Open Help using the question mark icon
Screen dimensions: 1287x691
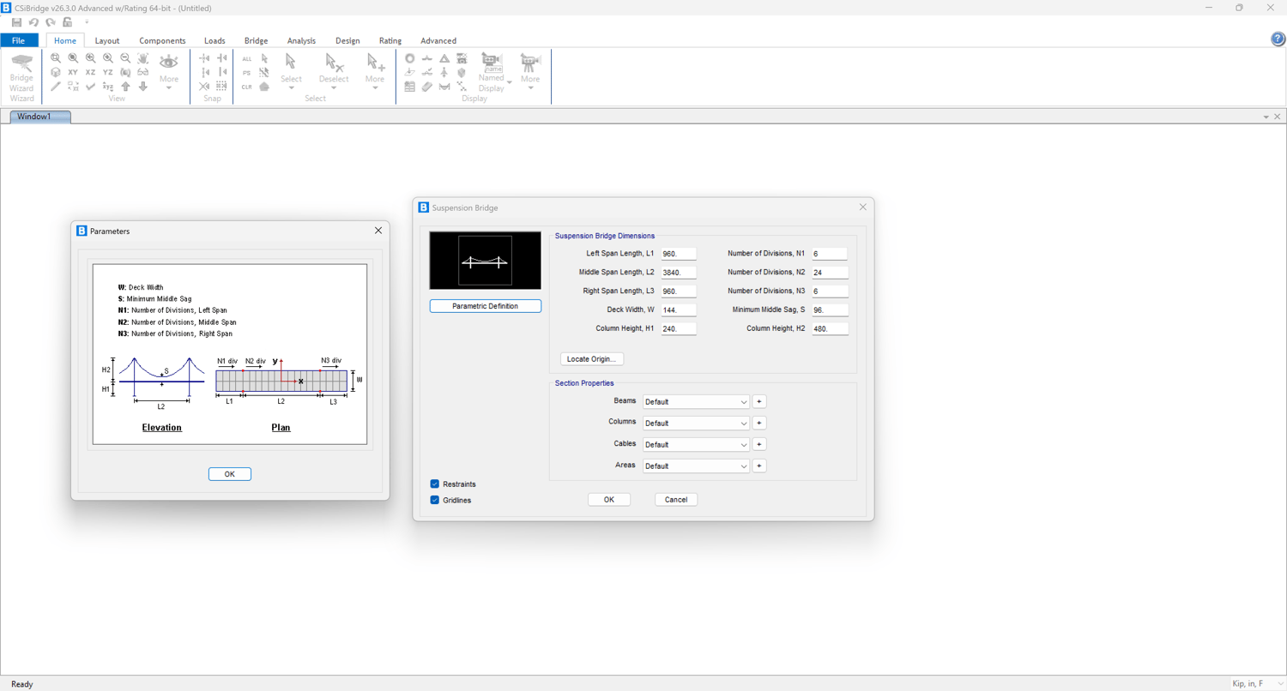coord(1278,39)
